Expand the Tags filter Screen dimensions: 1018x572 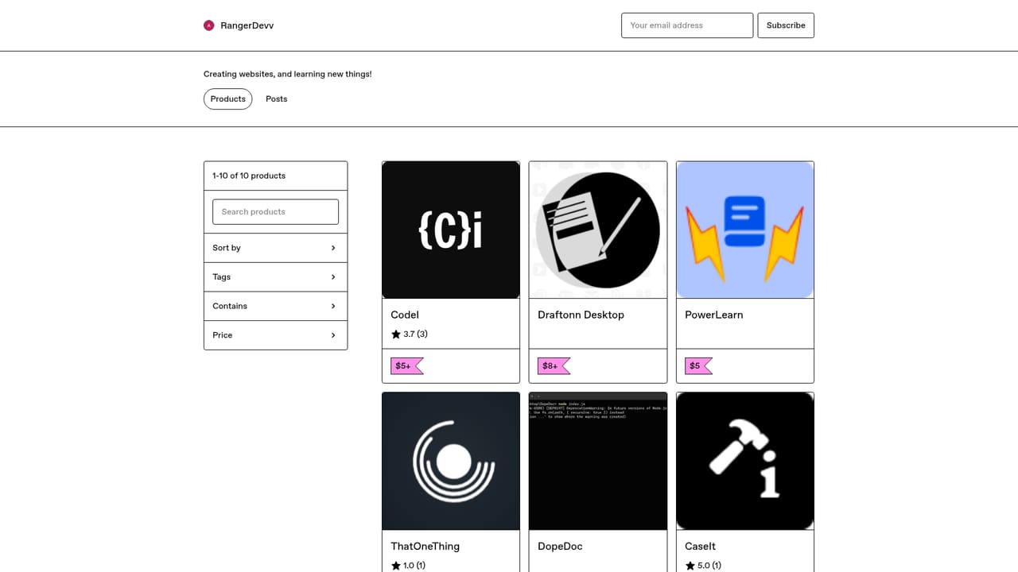(275, 277)
